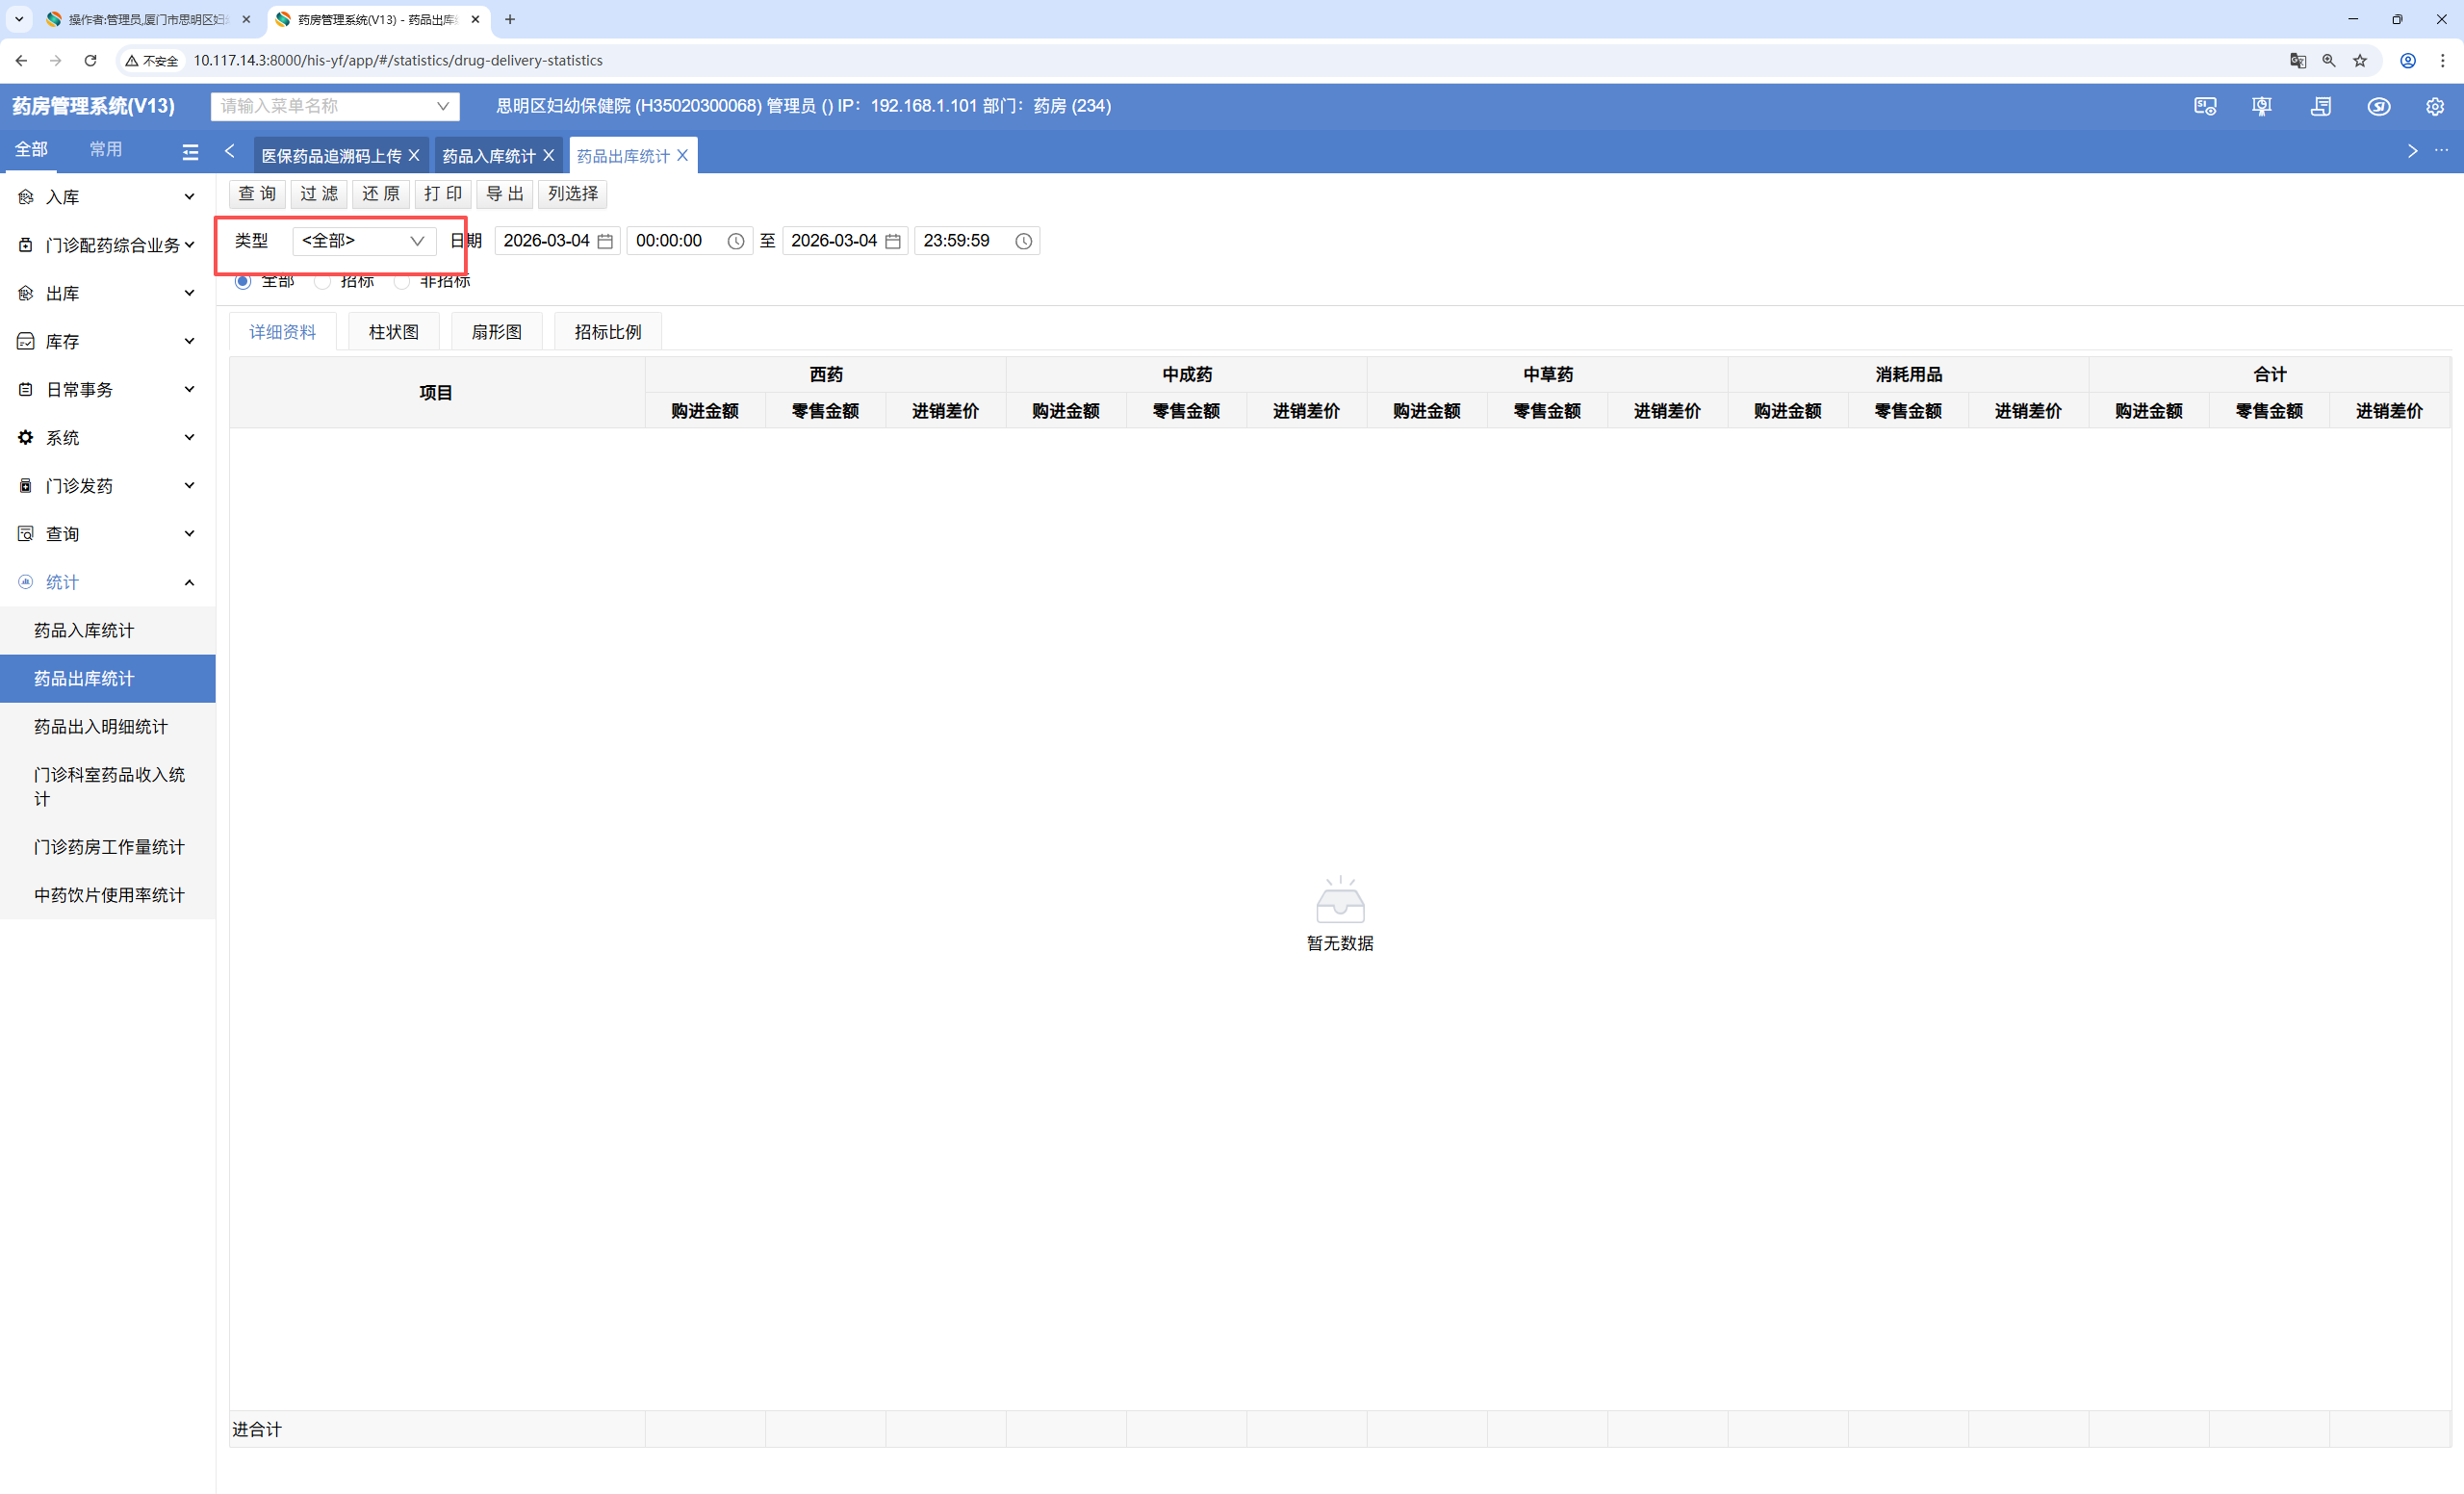The width and height of the screenshot is (2464, 1494).
Task: Open the 类型 dropdown
Action: 364,241
